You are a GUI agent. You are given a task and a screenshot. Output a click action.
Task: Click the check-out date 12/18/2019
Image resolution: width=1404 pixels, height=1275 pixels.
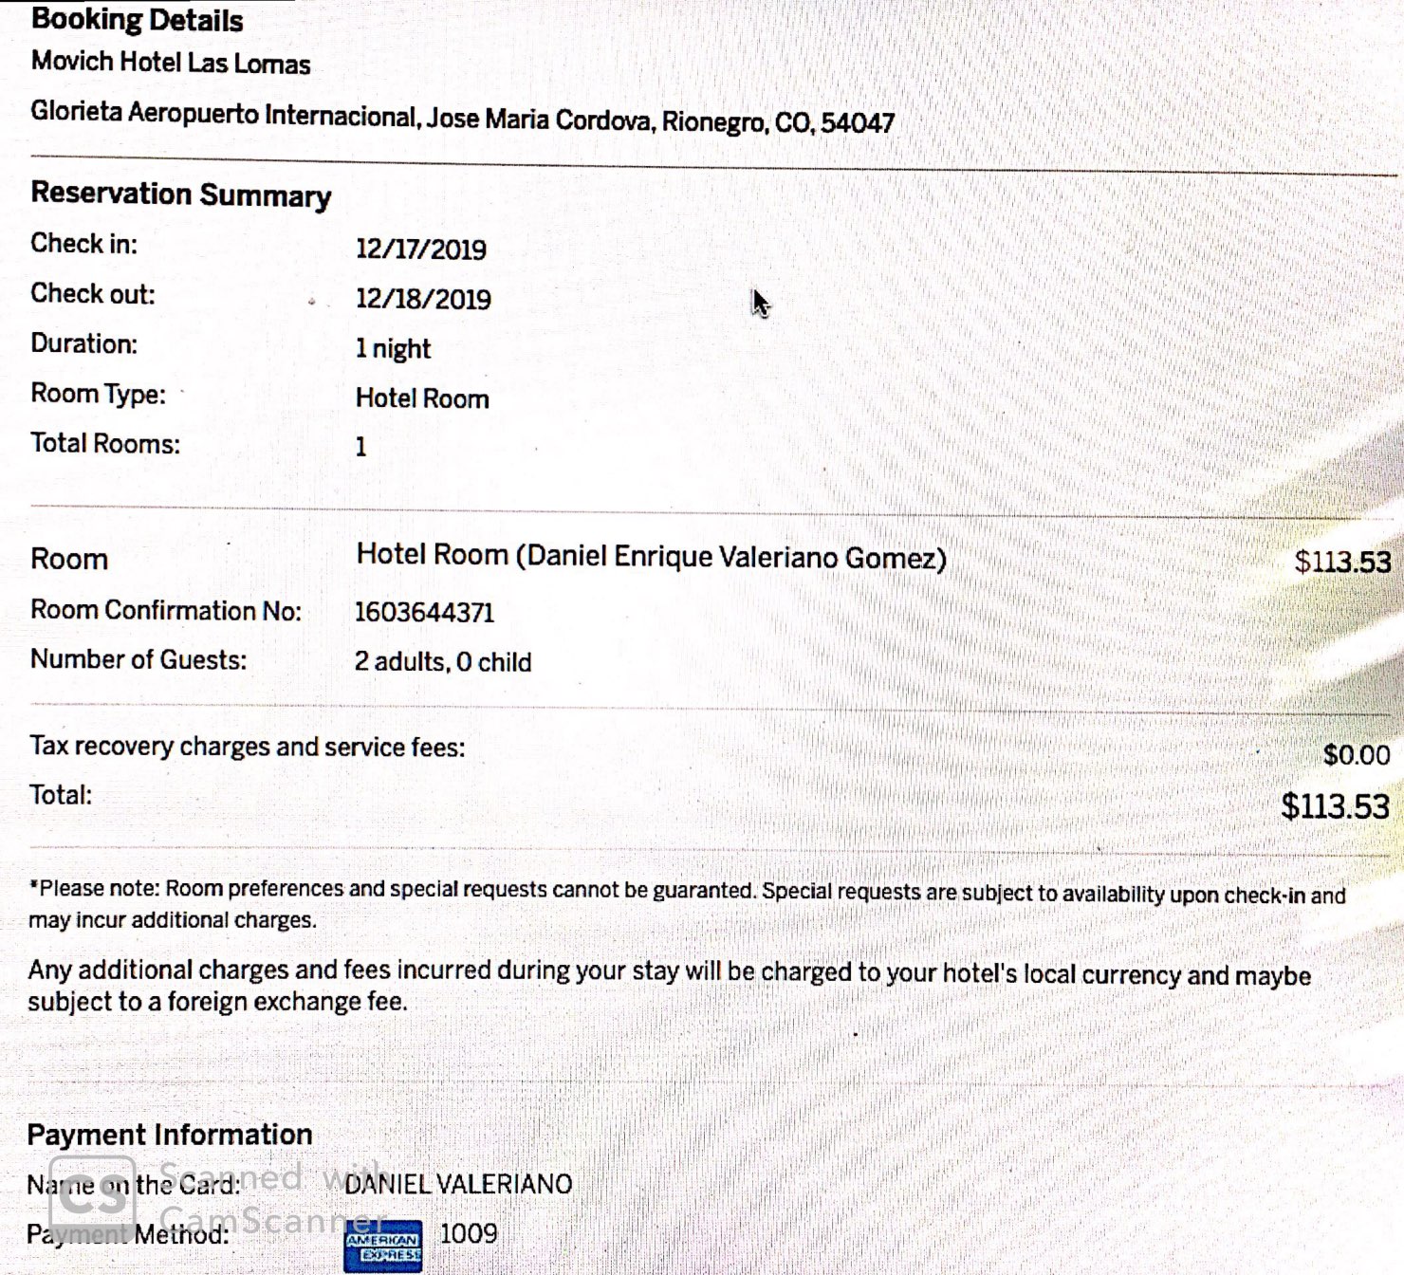(x=423, y=300)
